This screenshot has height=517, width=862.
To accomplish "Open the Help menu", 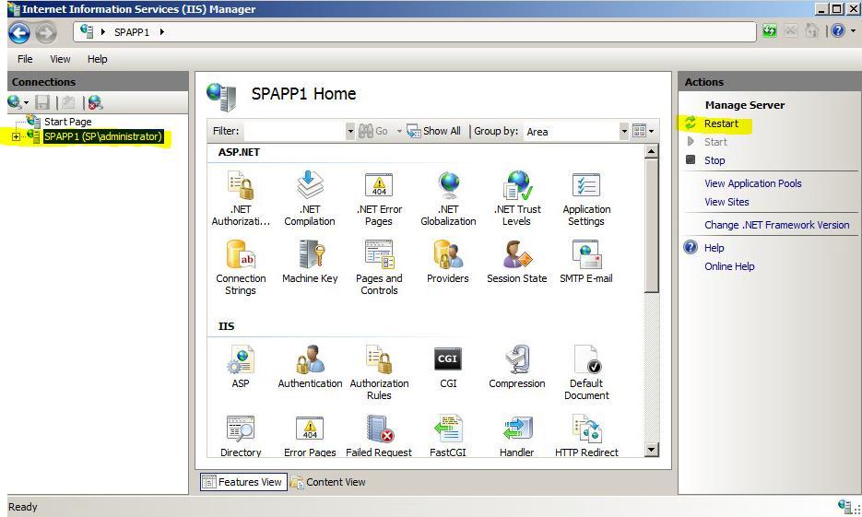I will [98, 59].
